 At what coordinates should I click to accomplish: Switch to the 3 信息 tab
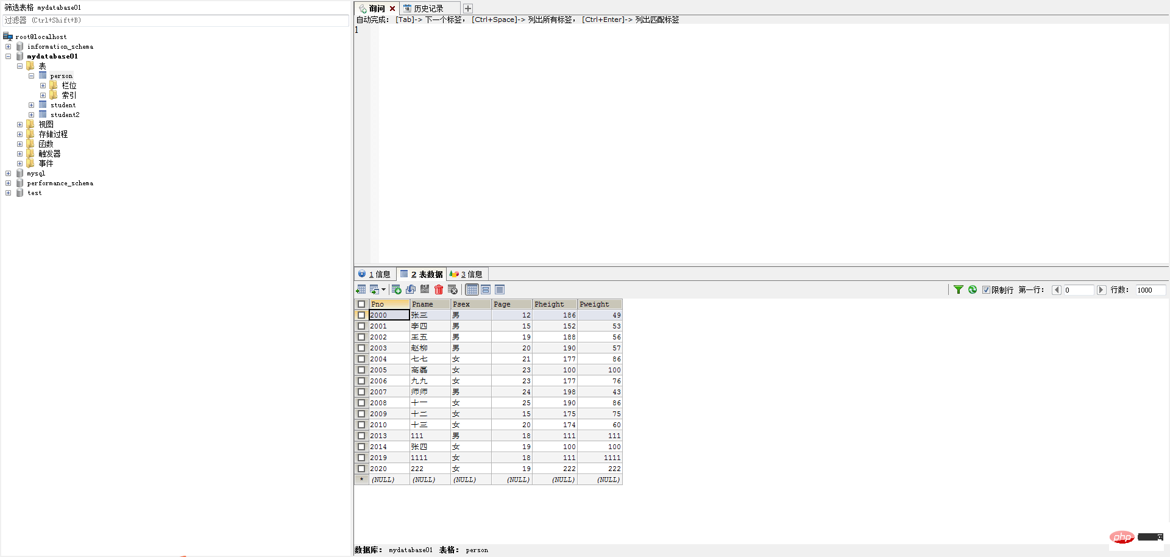tap(467, 274)
